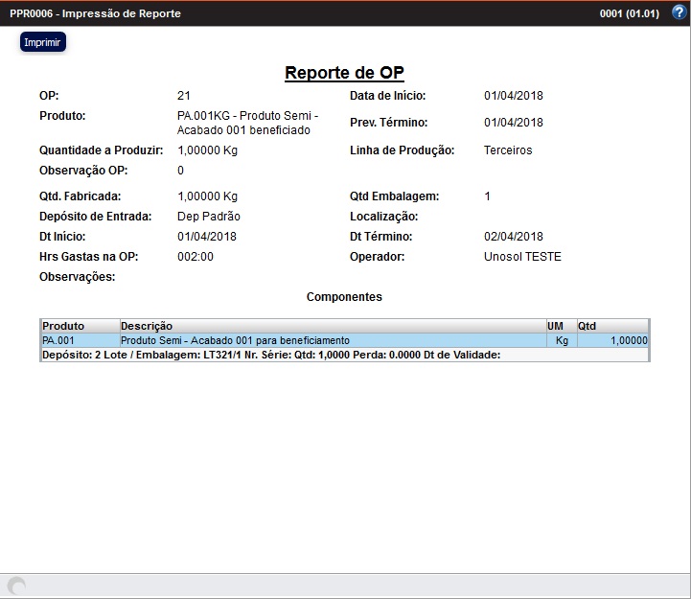691x599 pixels.
Task: Click the Qtd column header
Action: [612, 326]
